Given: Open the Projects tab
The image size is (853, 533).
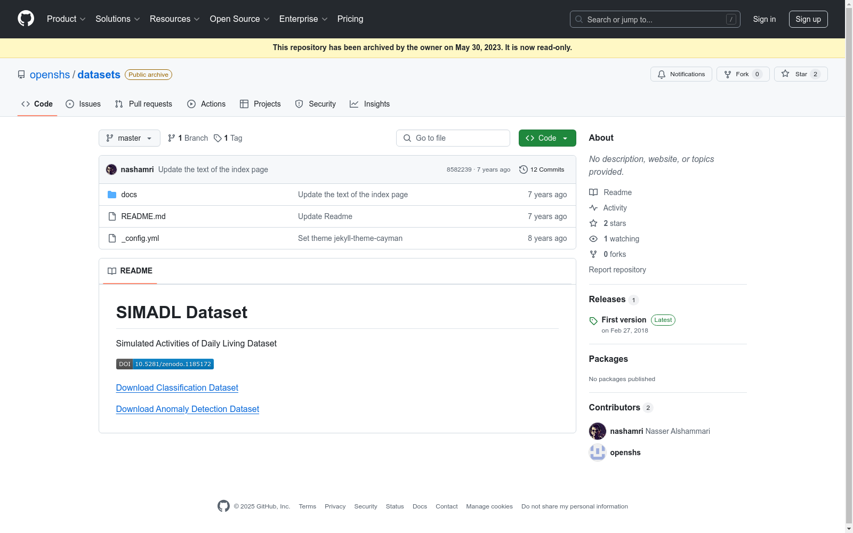Looking at the screenshot, I should click(260, 104).
